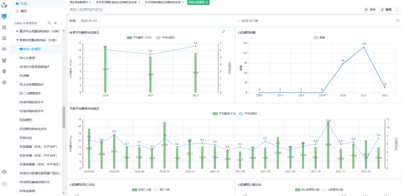Open 房颤 dashboard in tree

point(26,76)
